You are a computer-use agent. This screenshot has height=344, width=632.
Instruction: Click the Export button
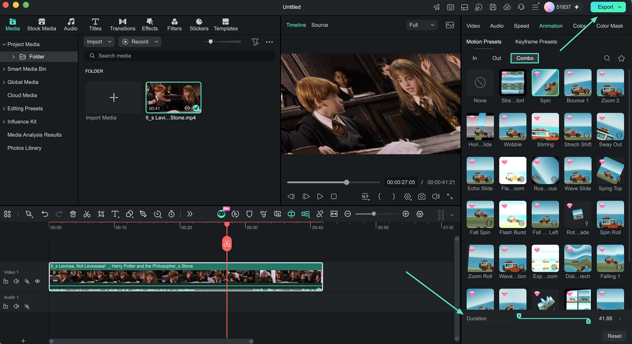click(608, 7)
